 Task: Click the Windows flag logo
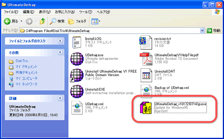(217, 12)
